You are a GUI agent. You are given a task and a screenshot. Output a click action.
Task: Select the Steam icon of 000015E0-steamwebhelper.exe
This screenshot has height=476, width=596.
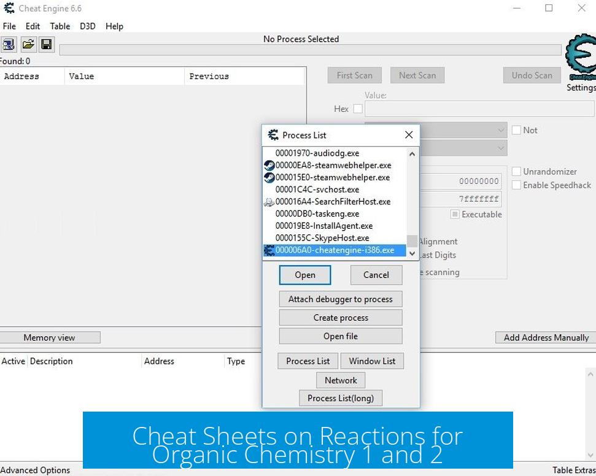(269, 177)
